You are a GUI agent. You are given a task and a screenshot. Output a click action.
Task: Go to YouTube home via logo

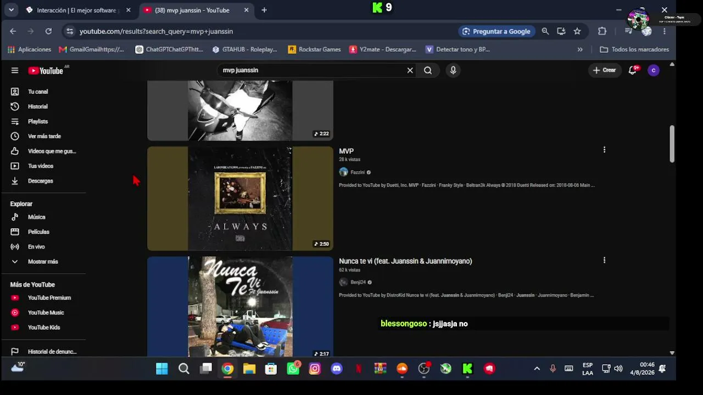[46, 70]
